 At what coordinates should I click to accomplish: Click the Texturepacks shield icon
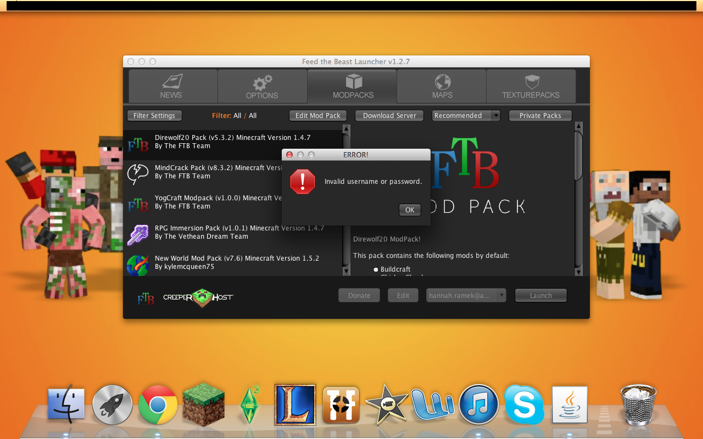(x=531, y=82)
